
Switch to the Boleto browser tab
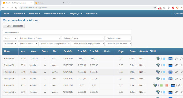tap(50, 3)
